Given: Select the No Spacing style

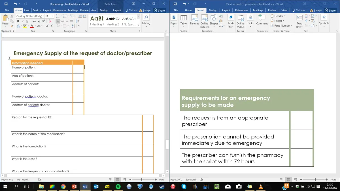Looking at the screenshot, I should click(x=129, y=21).
